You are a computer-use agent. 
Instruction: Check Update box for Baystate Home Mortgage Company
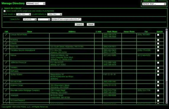click(x=158, y=90)
